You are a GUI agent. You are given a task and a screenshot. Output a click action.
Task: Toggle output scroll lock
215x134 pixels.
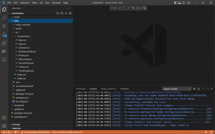pos(199,89)
